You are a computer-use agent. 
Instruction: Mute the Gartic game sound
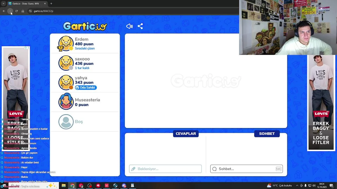click(129, 26)
